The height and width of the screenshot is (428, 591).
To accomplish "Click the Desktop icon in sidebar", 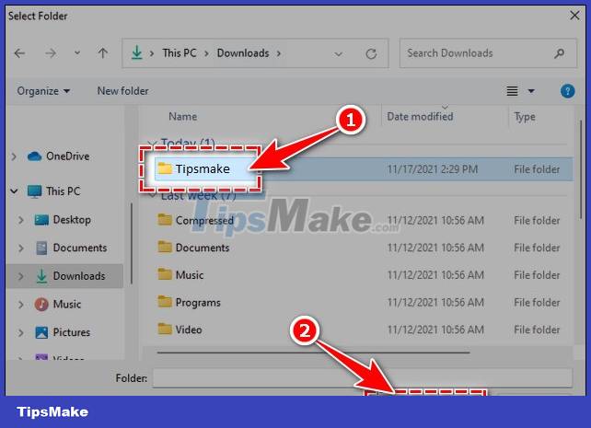I will click(41, 220).
